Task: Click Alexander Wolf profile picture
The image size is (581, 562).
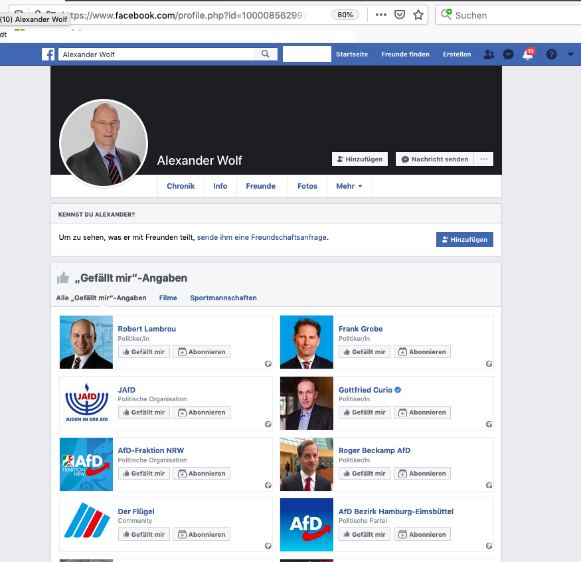Action: (x=104, y=143)
